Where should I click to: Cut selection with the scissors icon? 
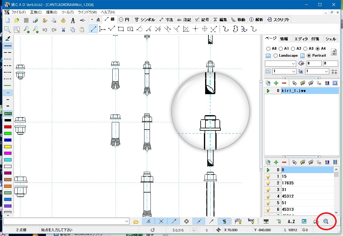coord(63,30)
